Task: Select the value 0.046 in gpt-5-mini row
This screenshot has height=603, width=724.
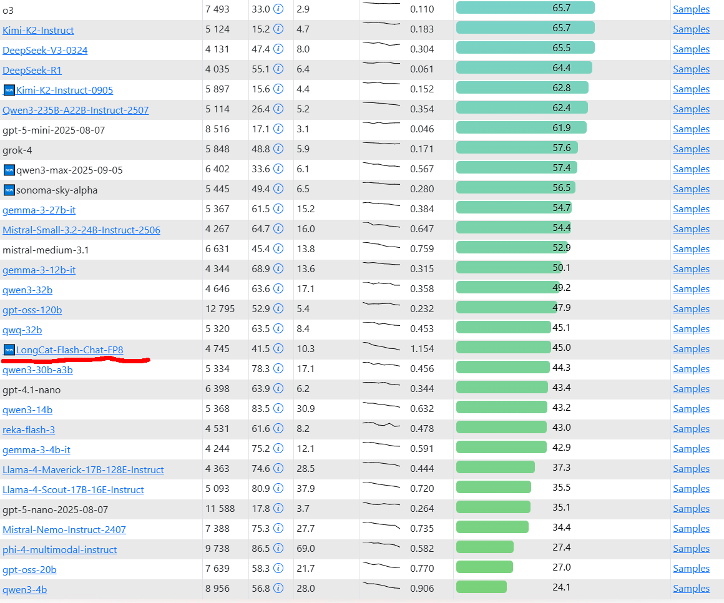Action: [x=422, y=129]
